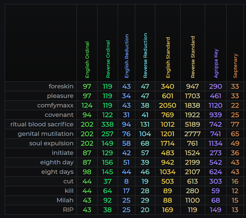Click Reverse Standard value 947 for foreskin
The height and width of the screenshot is (218, 246).
point(193,86)
